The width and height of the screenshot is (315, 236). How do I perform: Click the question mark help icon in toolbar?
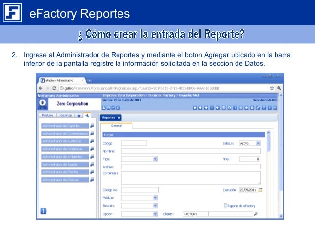tap(270, 108)
